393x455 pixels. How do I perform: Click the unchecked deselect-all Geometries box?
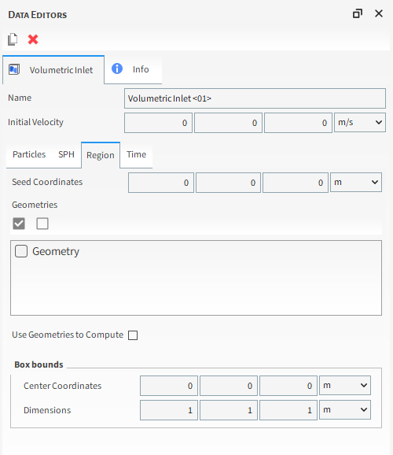pyautogui.click(x=42, y=224)
